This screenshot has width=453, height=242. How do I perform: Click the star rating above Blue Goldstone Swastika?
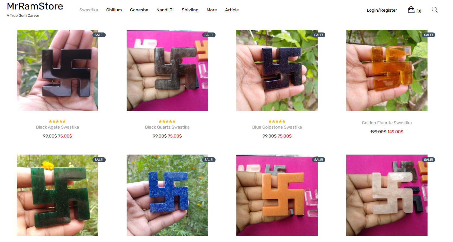coord(277,122)
